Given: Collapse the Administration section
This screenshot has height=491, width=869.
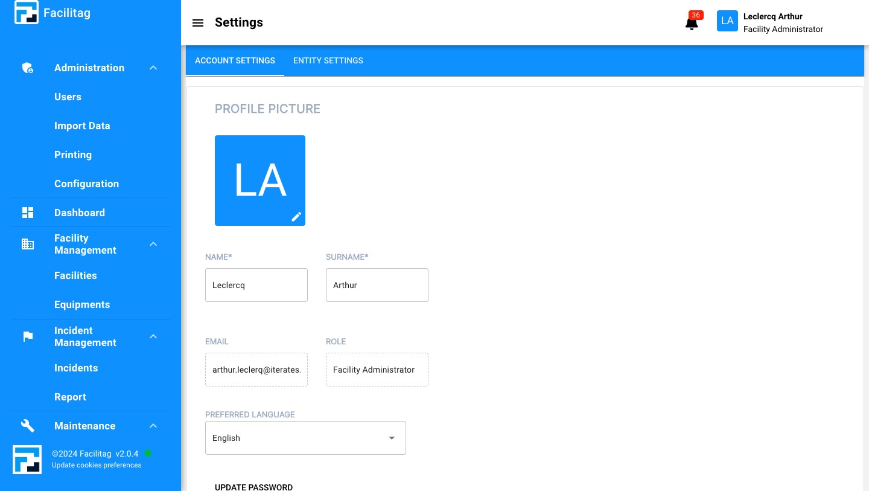Looking at the screenshot, I should point(153,68).
